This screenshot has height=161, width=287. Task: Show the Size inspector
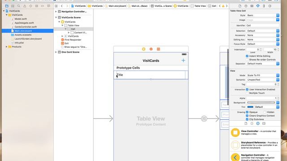click(x=264, y=6)
